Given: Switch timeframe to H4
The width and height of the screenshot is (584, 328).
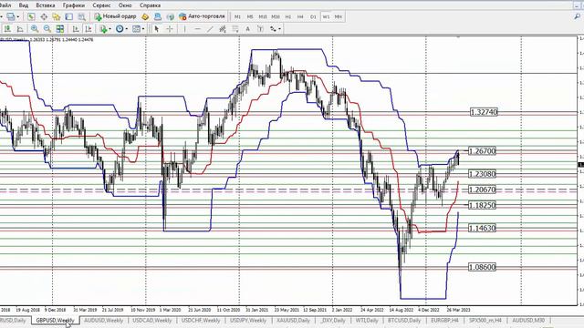Looking at the screenshot, I should coord(300,16).
